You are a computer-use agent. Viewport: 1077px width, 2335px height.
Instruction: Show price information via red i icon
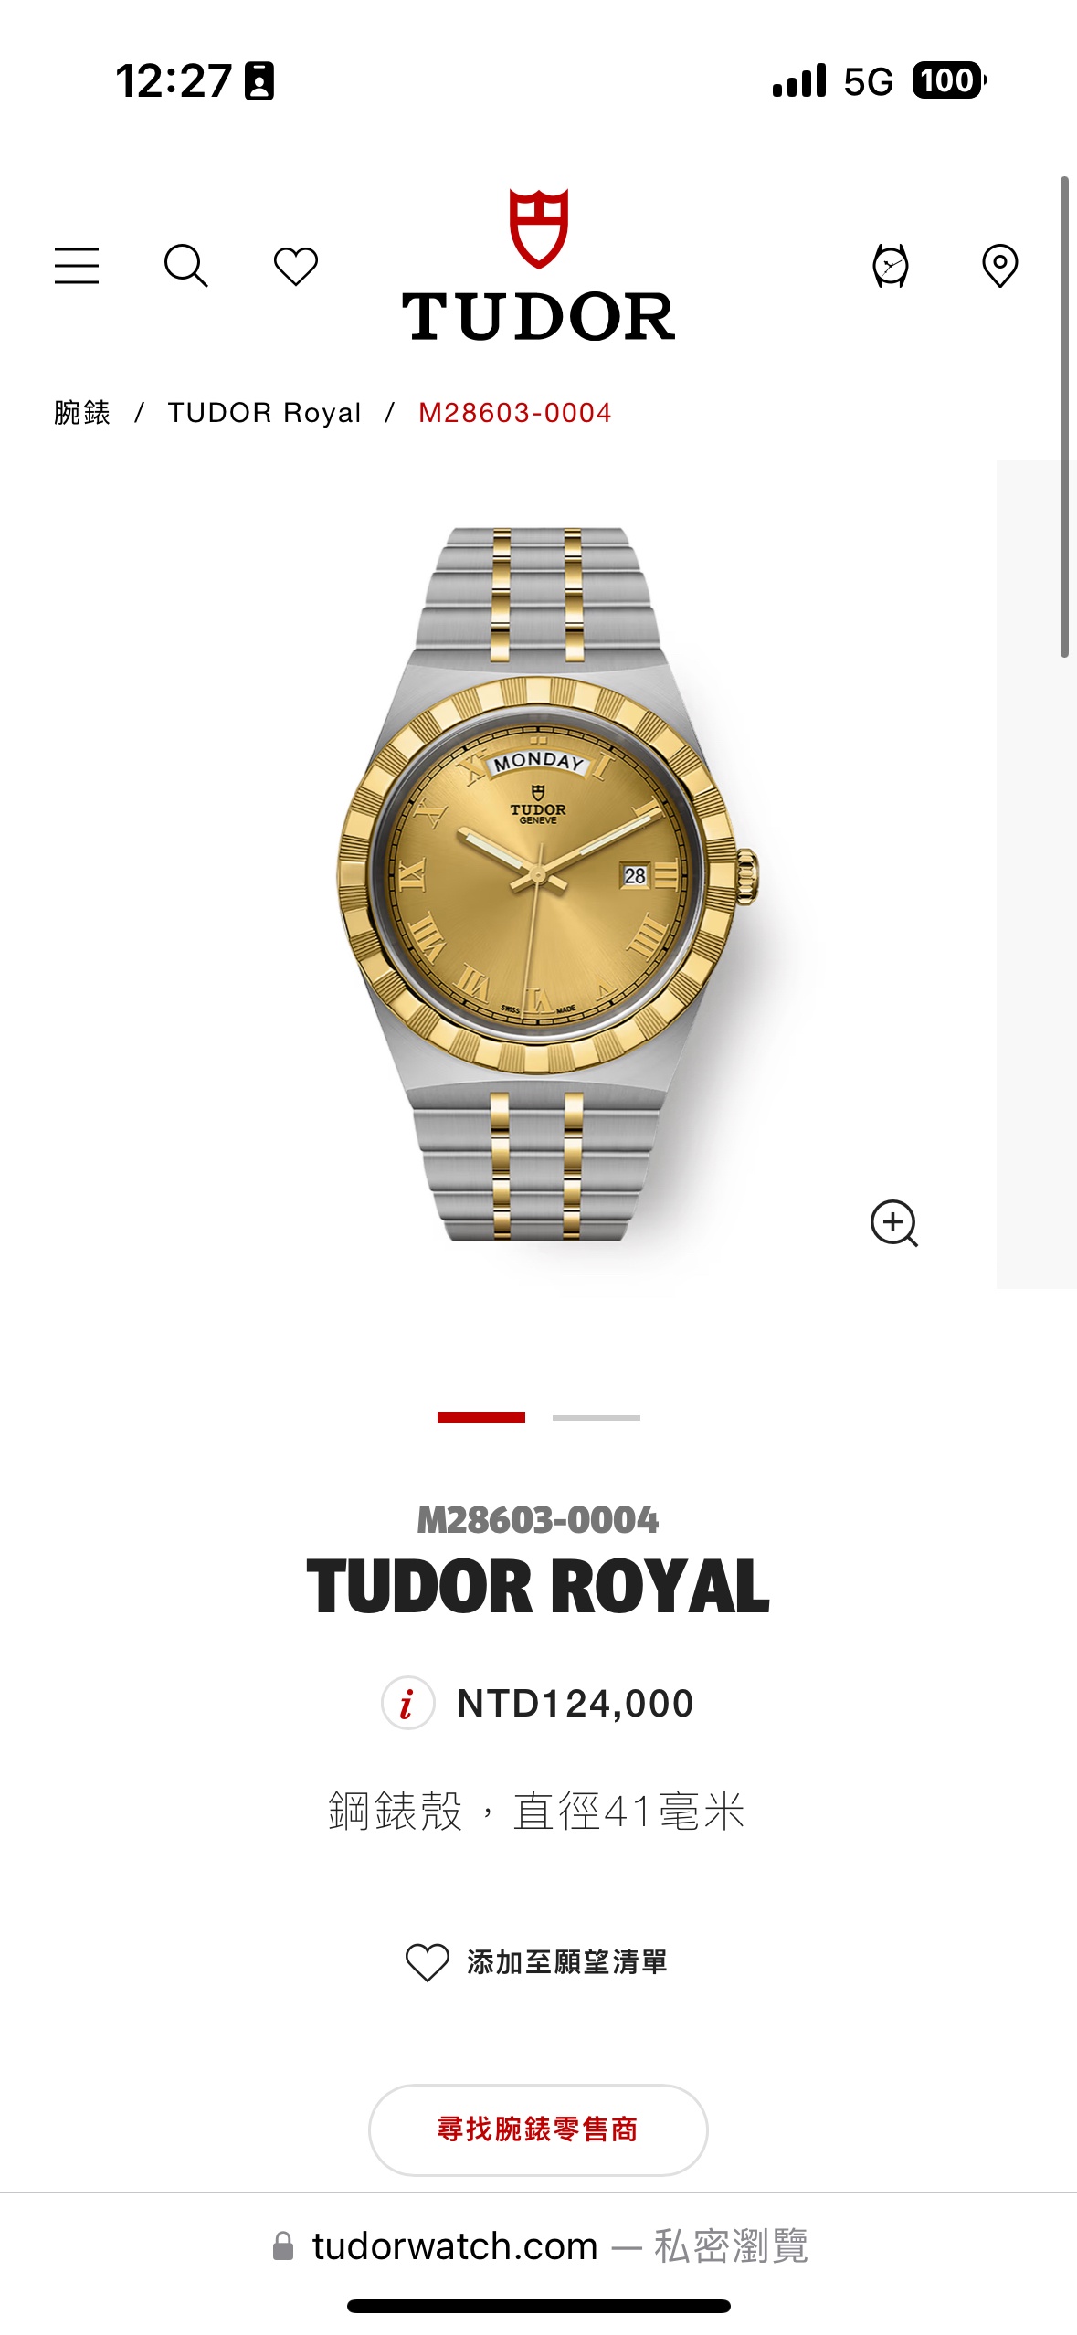pyautogui.click(x=407, y=1704)
